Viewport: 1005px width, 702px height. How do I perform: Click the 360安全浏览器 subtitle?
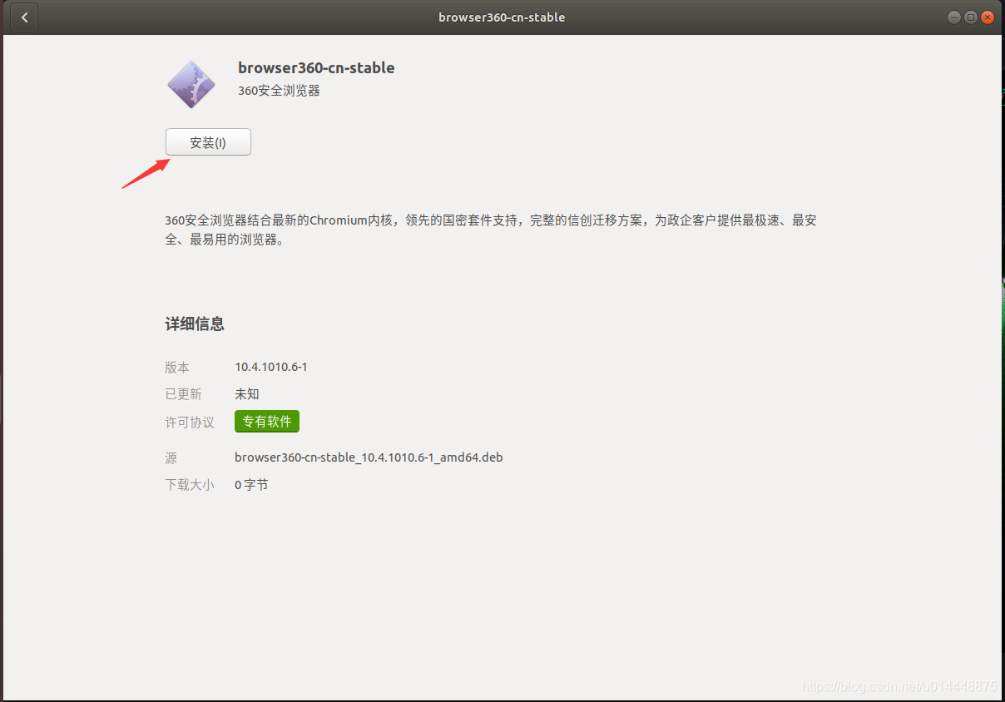tap(279, 91)
